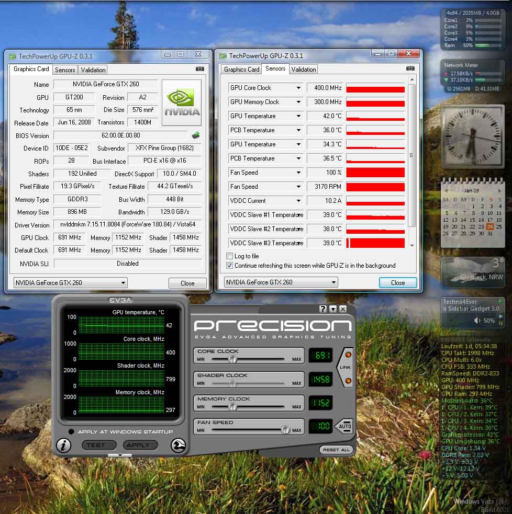Screen dimensions: 512x514
Task: Click the Network Meter gadget
Action: click(473, 76)
